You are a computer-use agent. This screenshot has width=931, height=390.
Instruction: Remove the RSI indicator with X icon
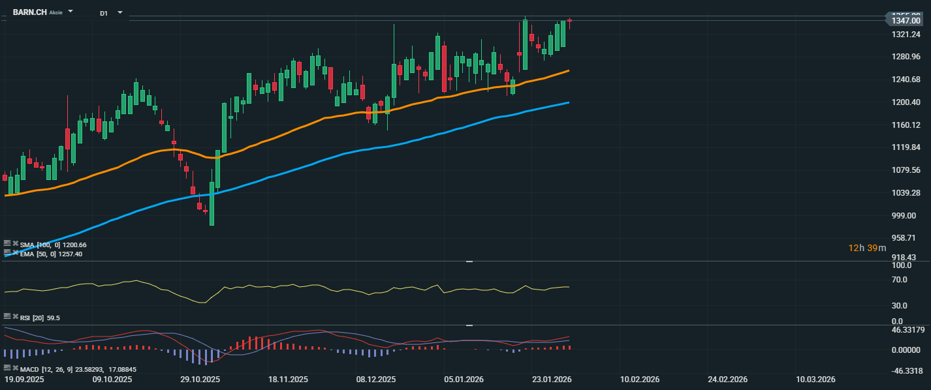point(15,318)
